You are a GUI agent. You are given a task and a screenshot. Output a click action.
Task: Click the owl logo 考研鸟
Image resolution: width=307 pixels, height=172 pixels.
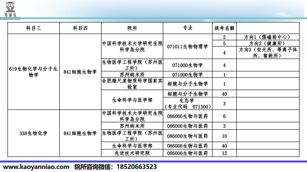tap(10, 9)
